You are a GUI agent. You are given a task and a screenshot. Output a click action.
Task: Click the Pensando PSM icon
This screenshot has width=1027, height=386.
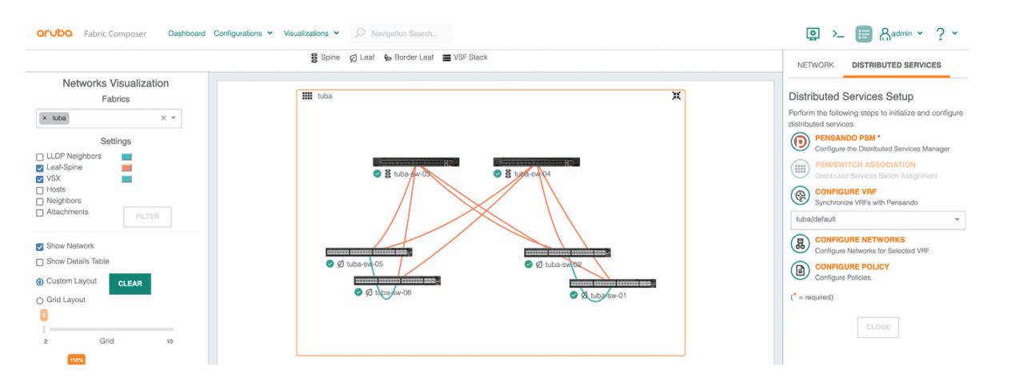(800, 142)
